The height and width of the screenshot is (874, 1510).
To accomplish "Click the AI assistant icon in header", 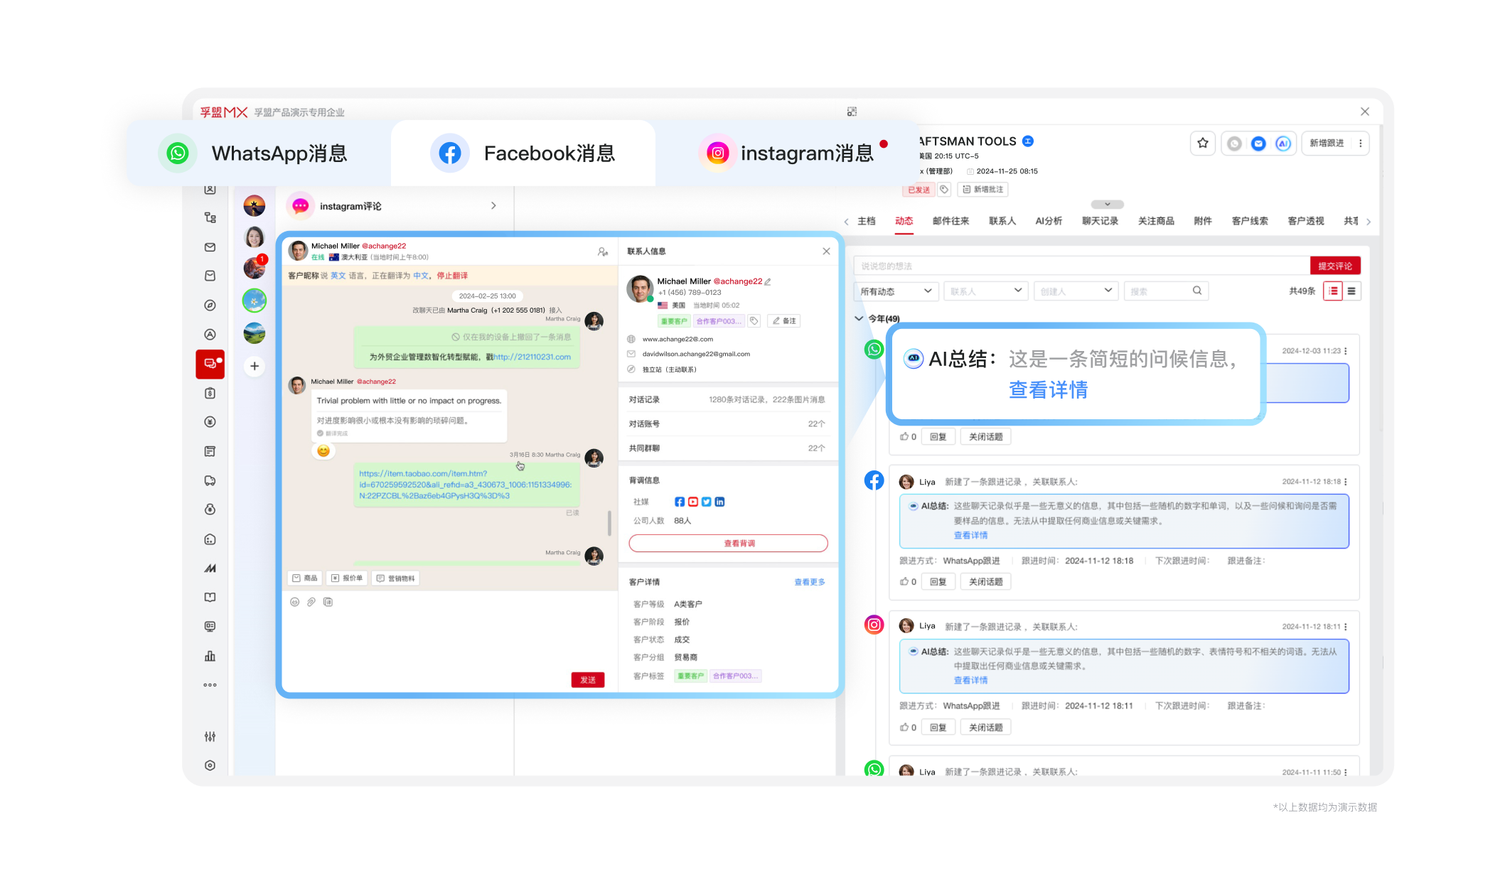I will tap(1283, 144).
